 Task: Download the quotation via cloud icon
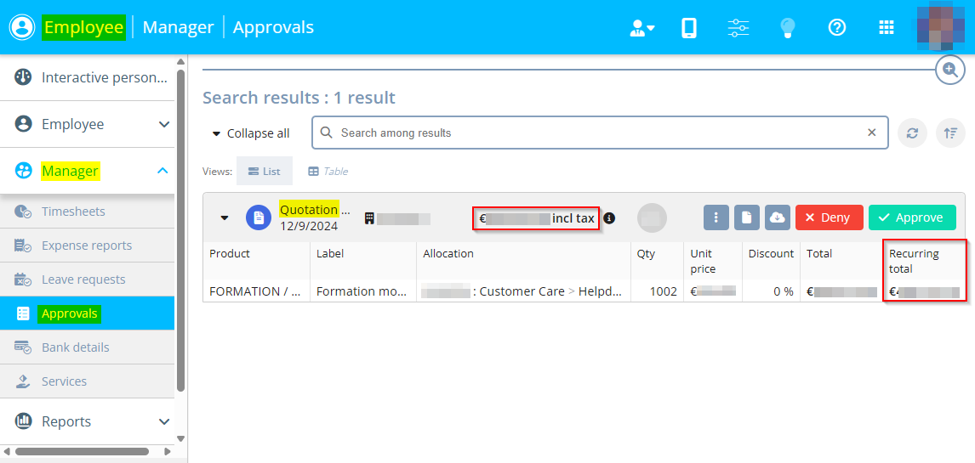tap(778, 217)
